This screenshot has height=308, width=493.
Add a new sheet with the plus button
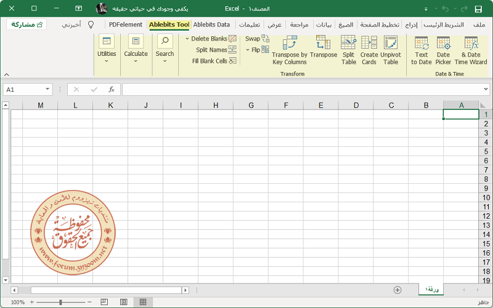(397, 290)
